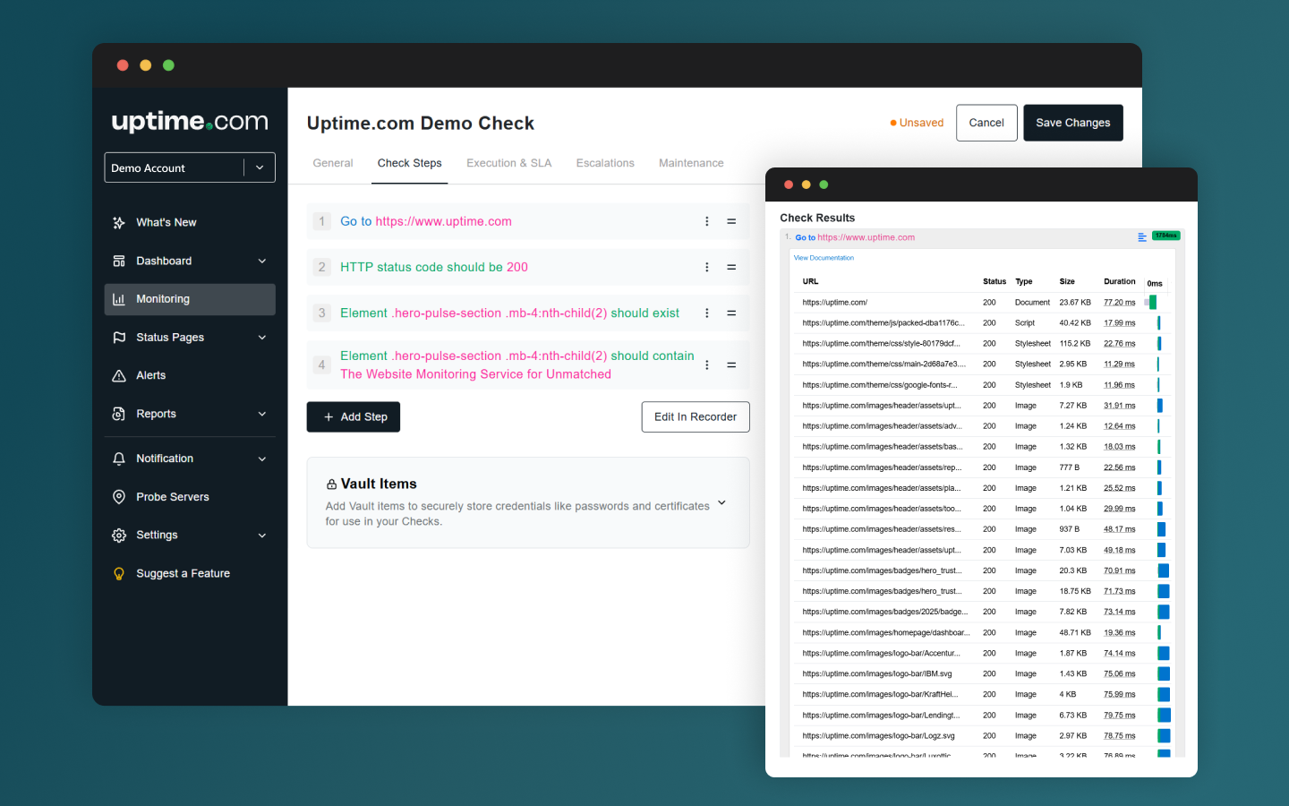The height and width of the screenshot is (806, 1289).
Task: Click Edit In Recorder button
Action: [x=696, y=417]
